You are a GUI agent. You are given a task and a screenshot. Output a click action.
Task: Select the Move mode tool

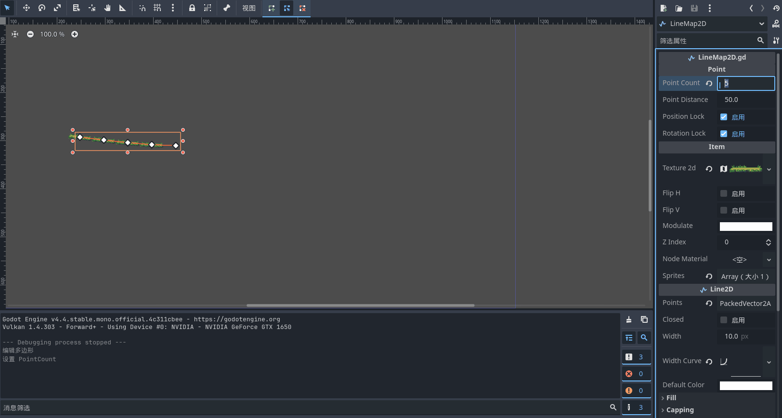[26, 8]
